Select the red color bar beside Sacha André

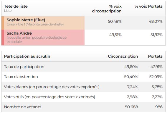pos(3,38)
